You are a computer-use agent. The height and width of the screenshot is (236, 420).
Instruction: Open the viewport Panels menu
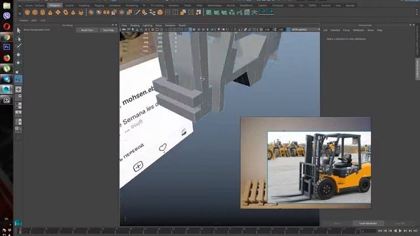point(182,26)
